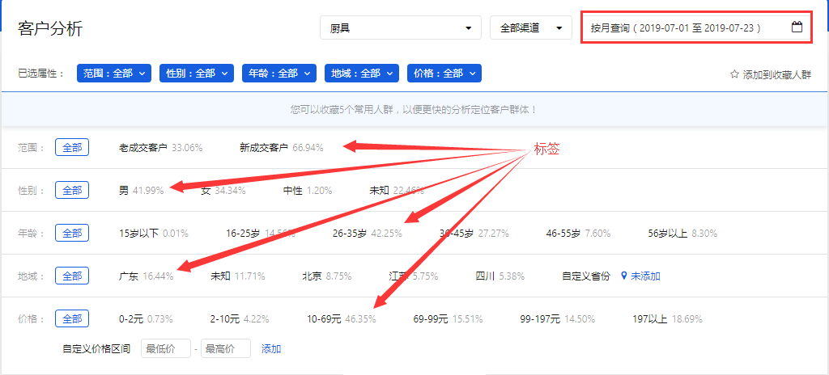Select 全部 in the 性别 row
The height and width of the screenshot is (375, 829).
[x=72, y=190]
